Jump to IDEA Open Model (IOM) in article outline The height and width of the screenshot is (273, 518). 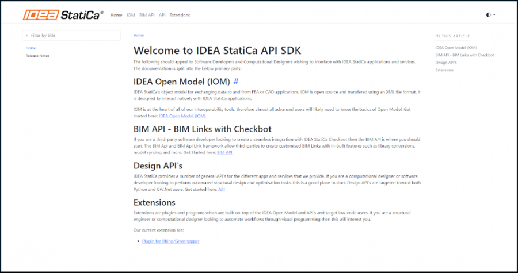[456, 48]
